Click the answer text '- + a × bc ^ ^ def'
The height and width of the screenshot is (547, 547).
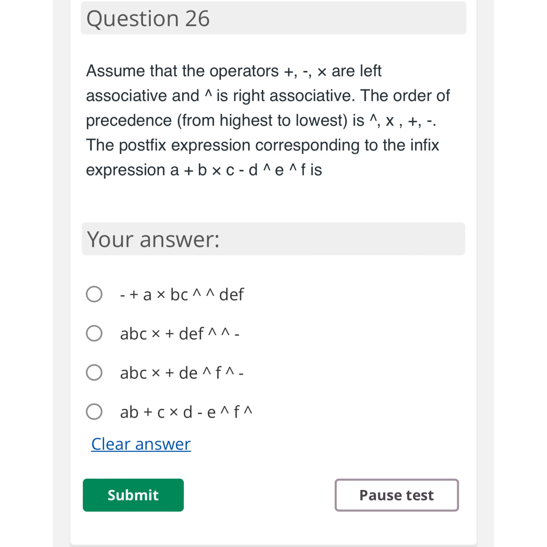pyautogui.click(x=182, y=294)
